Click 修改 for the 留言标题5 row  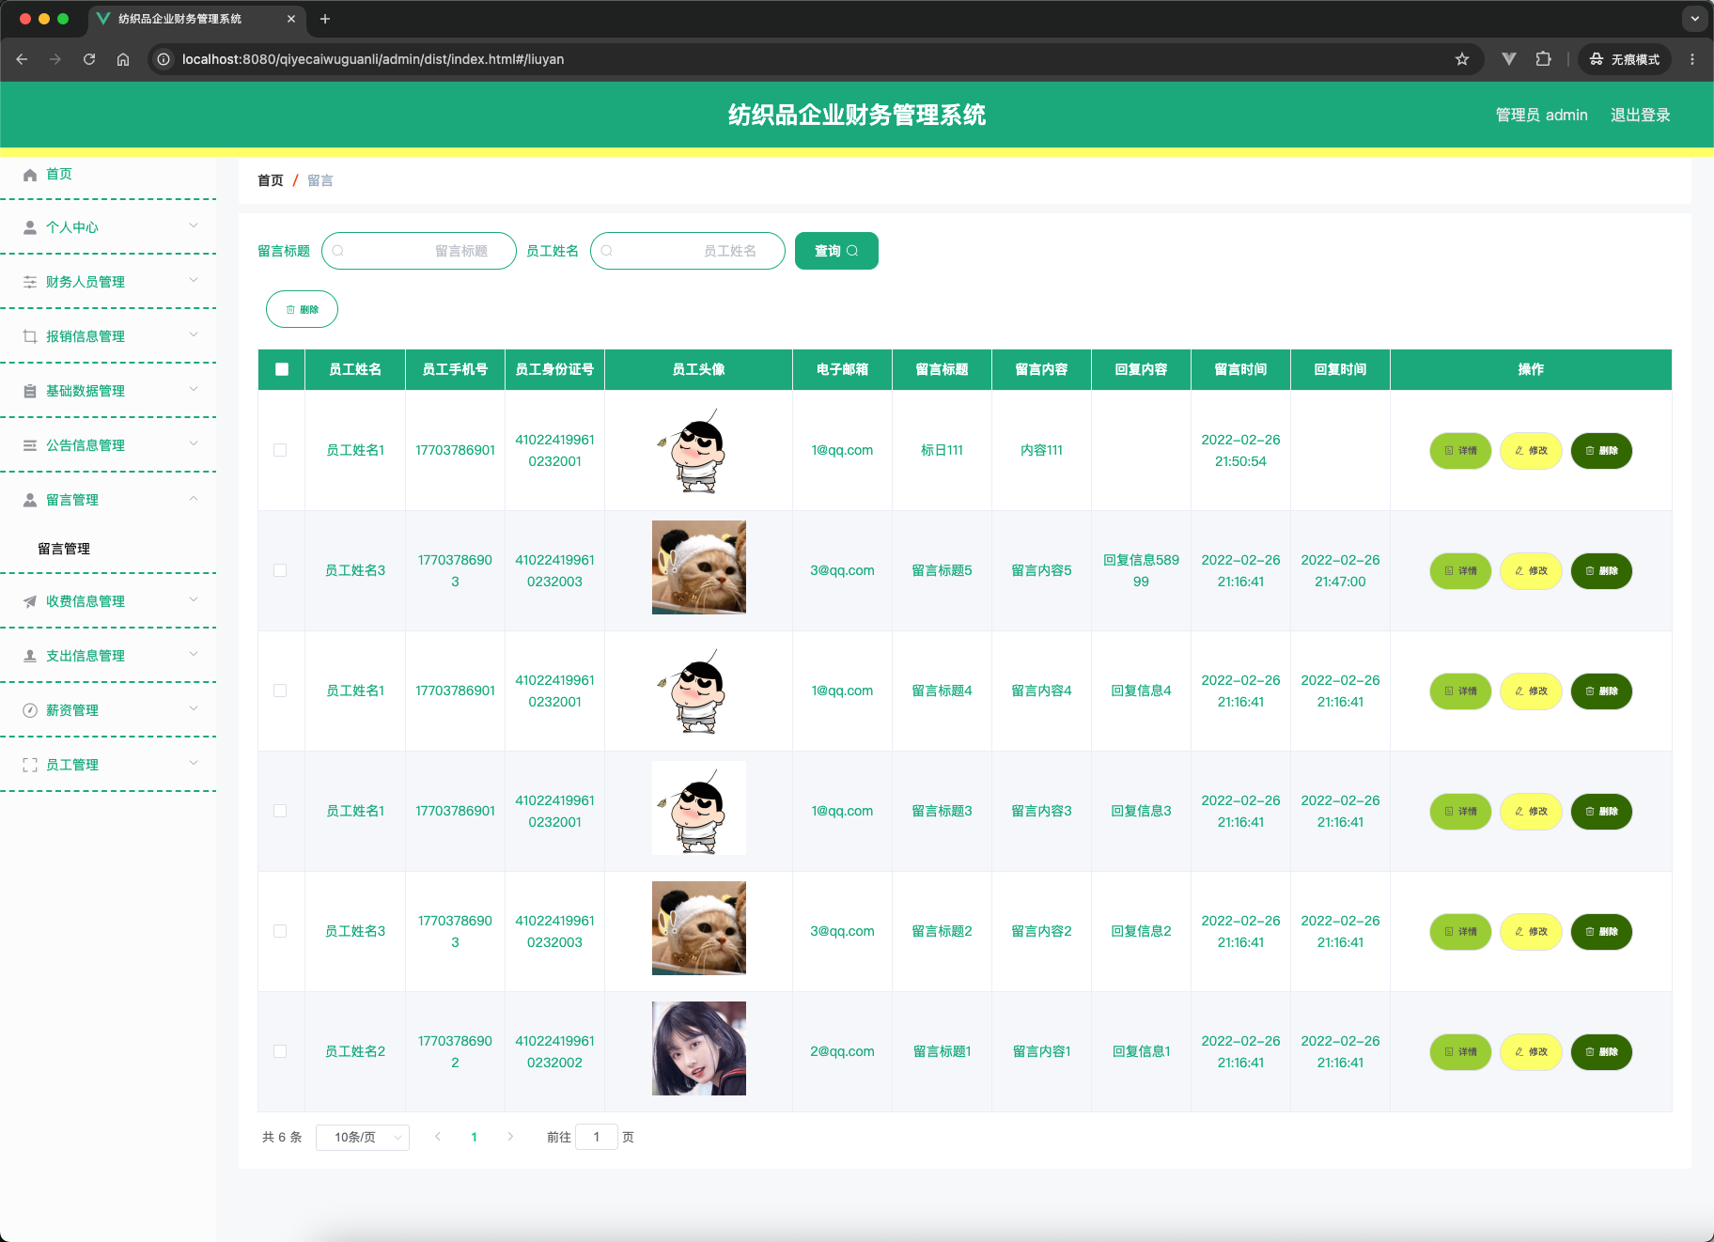pyautogui.click(x=1531, y=571)
